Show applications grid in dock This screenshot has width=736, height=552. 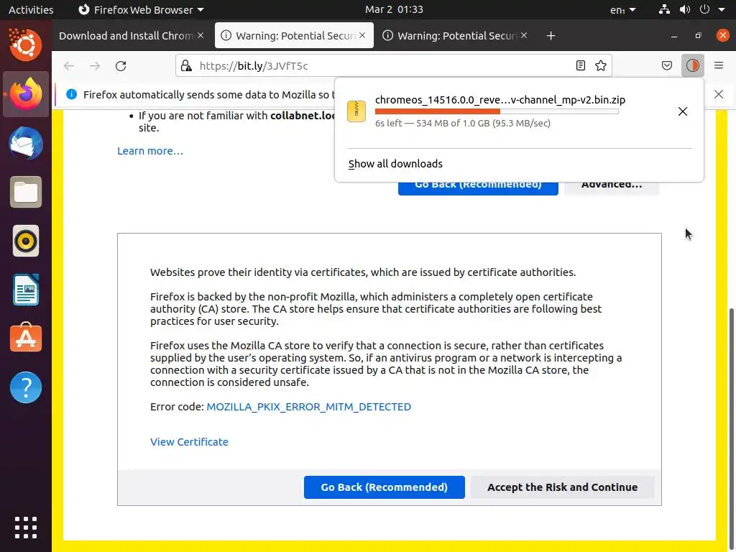pos(25,527)
